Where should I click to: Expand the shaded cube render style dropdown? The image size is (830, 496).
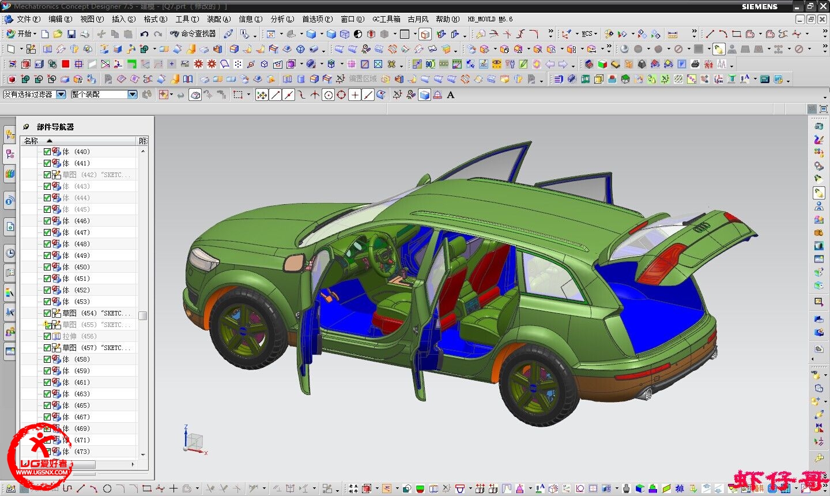322,34
